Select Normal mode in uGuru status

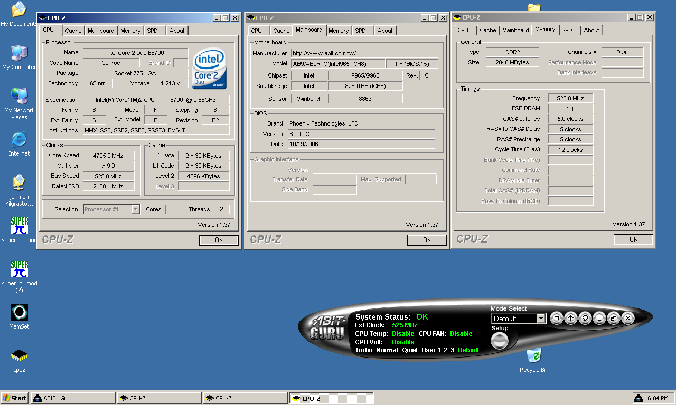click(x=387, y=350)
